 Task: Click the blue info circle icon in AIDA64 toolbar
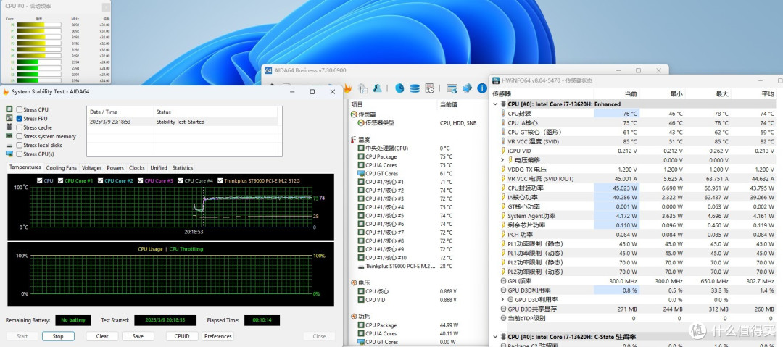482,88
